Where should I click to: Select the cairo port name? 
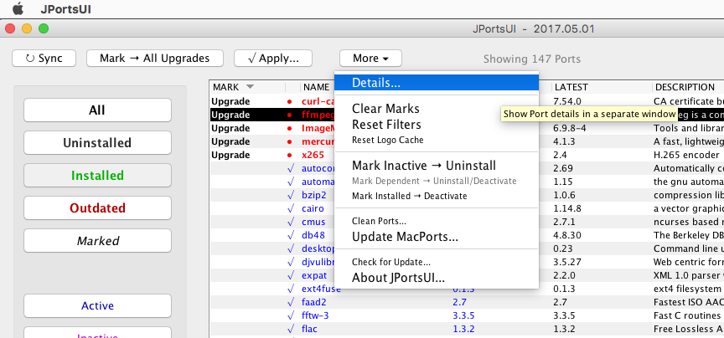(313, 208)
